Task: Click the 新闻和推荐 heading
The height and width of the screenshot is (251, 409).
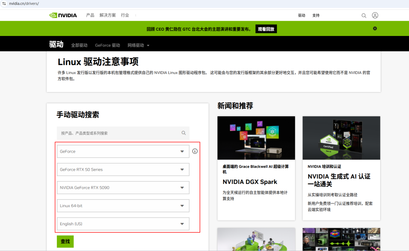Action: pos(235,106)
